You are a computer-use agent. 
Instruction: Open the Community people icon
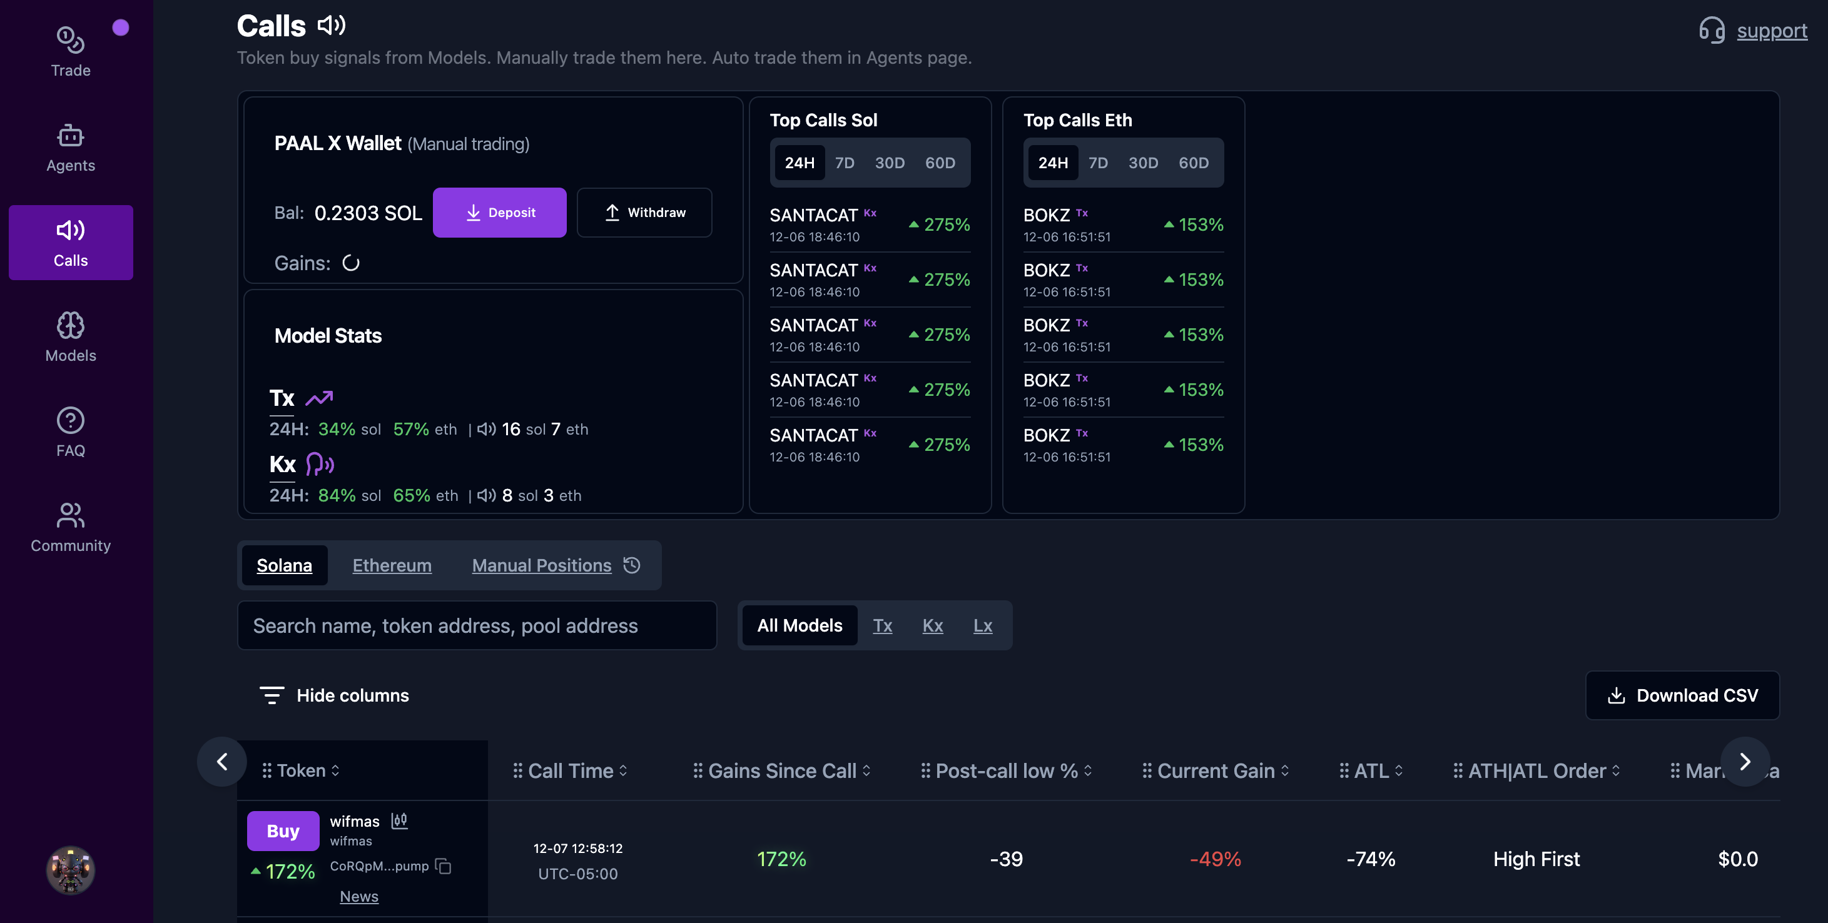pos(70,516)
